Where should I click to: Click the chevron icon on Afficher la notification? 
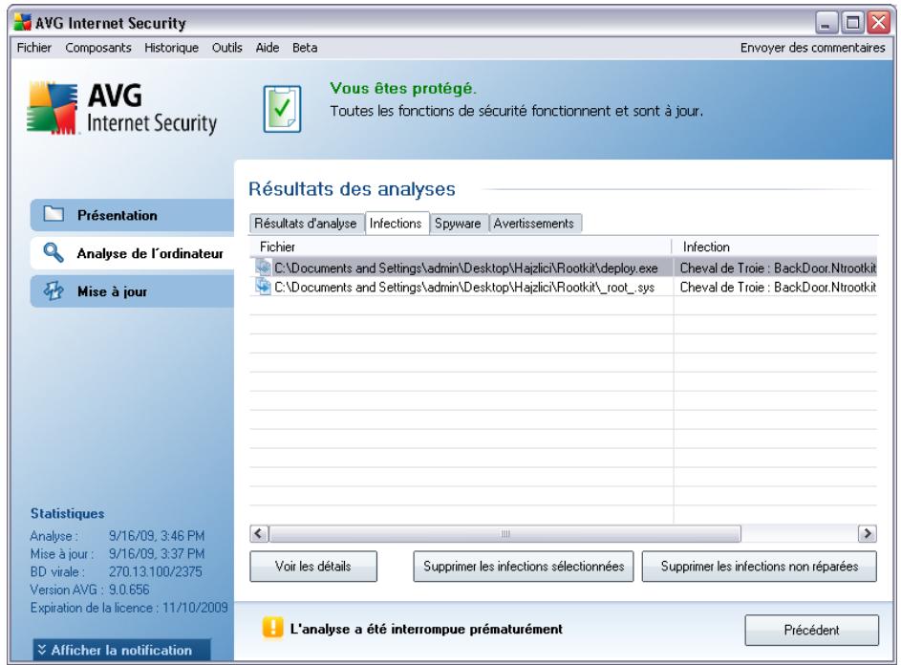click(x=42, y=650)
